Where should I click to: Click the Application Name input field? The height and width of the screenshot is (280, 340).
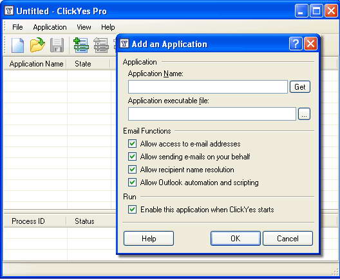(x=208, y=87)
